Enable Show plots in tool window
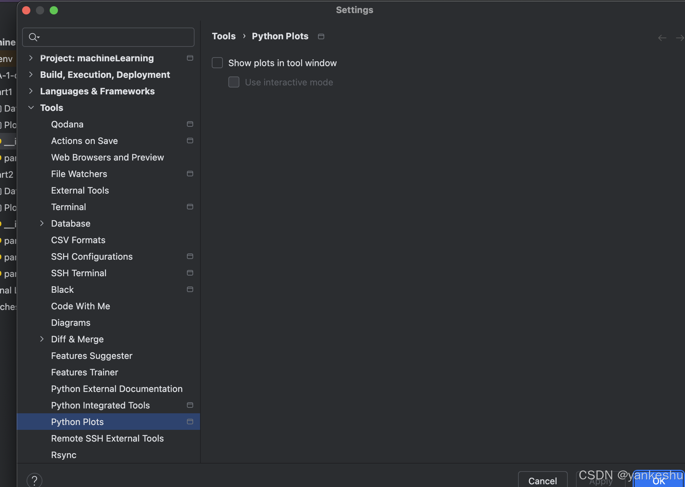Viewport: 685px width, 487px height. (217, 63)
